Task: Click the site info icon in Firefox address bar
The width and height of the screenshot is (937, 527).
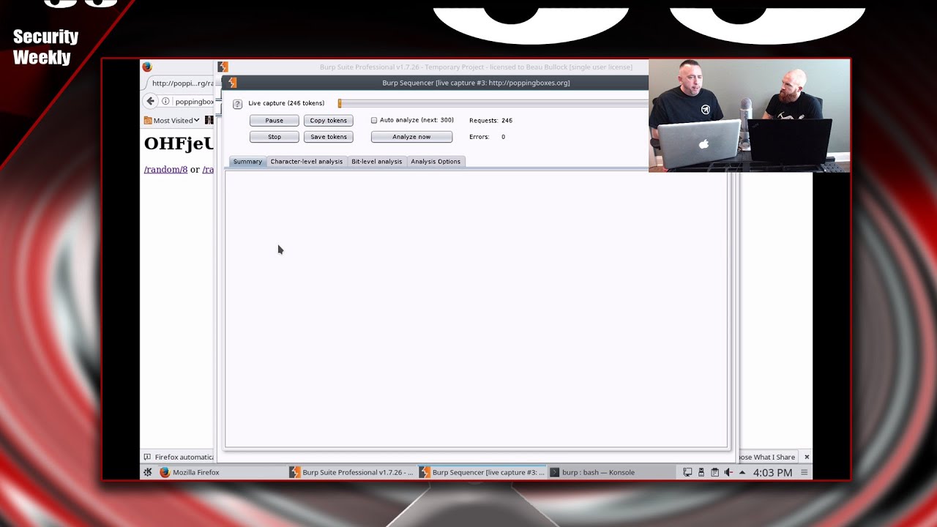Action: [x=166, y=102]
